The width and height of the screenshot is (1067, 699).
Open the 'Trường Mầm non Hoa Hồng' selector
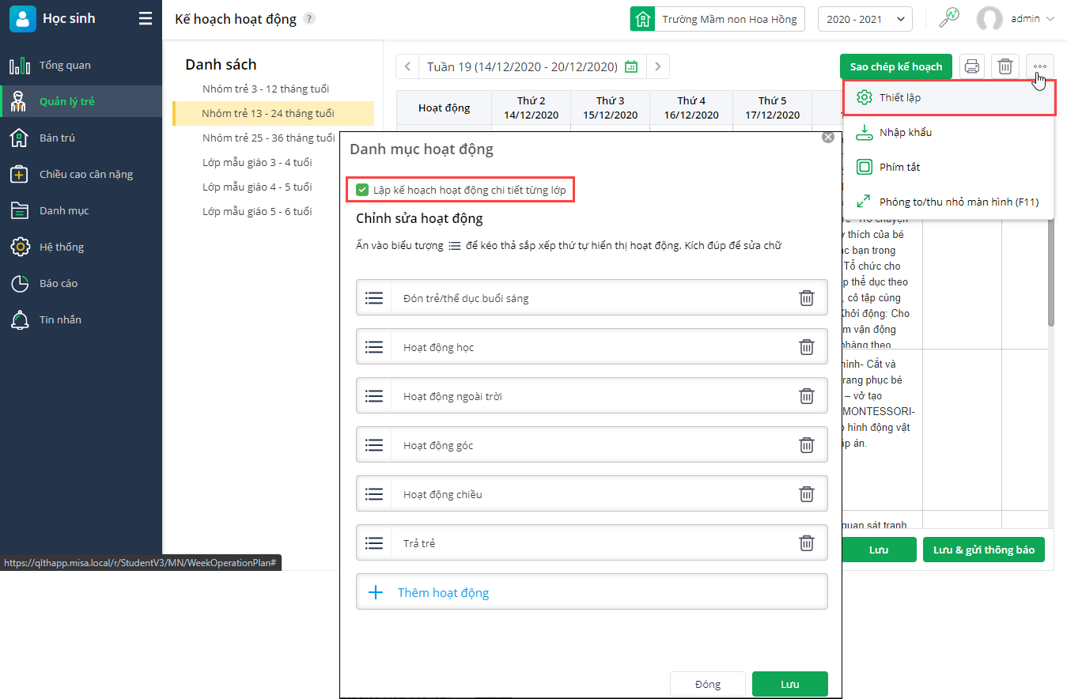click(717, 19)
